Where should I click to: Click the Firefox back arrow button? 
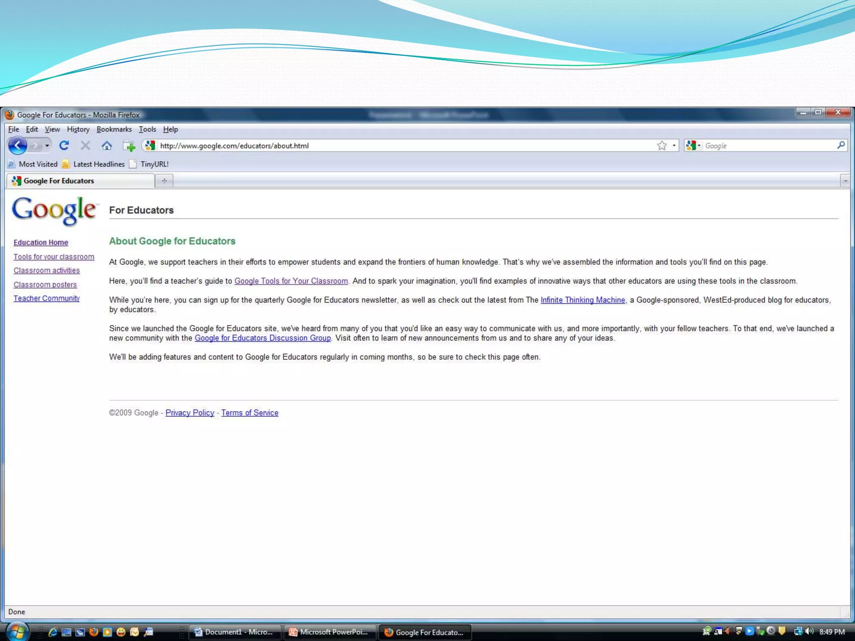pos(18,146)
